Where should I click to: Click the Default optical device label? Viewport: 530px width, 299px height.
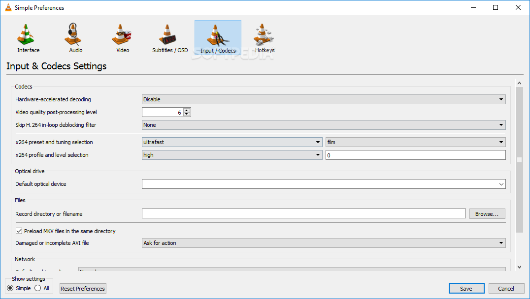[x=40, y=184]
